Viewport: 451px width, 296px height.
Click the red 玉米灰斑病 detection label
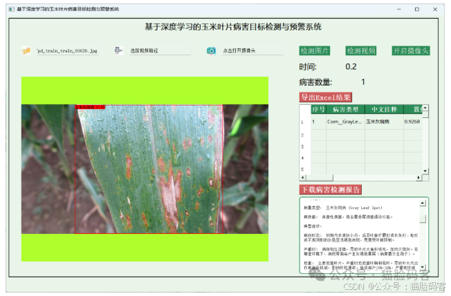[90, 107]
